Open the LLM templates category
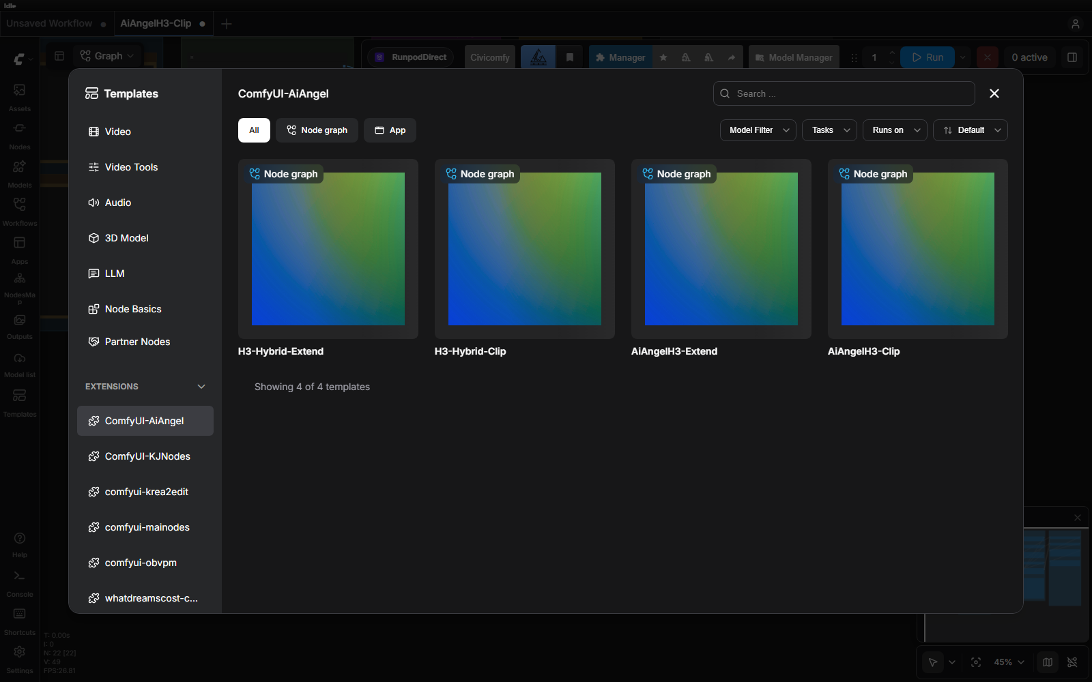Screen dimensions: 1092x682 pos(145,273)
